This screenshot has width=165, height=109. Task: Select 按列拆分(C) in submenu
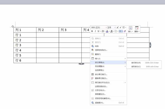click(144, 67)
